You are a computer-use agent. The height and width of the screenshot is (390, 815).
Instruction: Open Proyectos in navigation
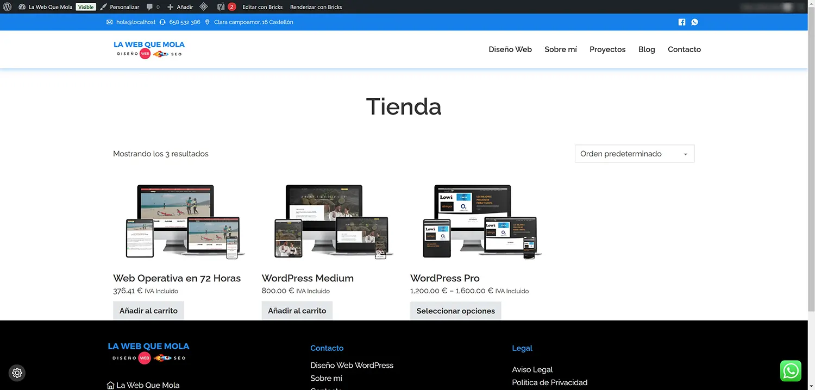coord(607,49)
